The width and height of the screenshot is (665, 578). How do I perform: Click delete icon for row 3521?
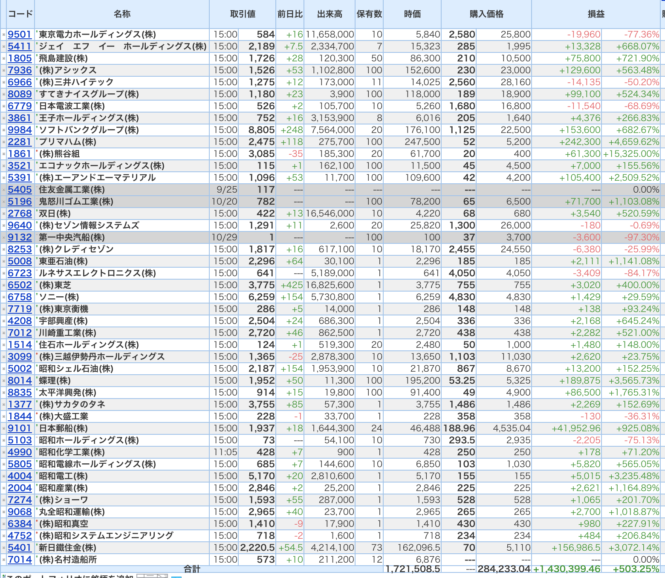click(4, 166)
